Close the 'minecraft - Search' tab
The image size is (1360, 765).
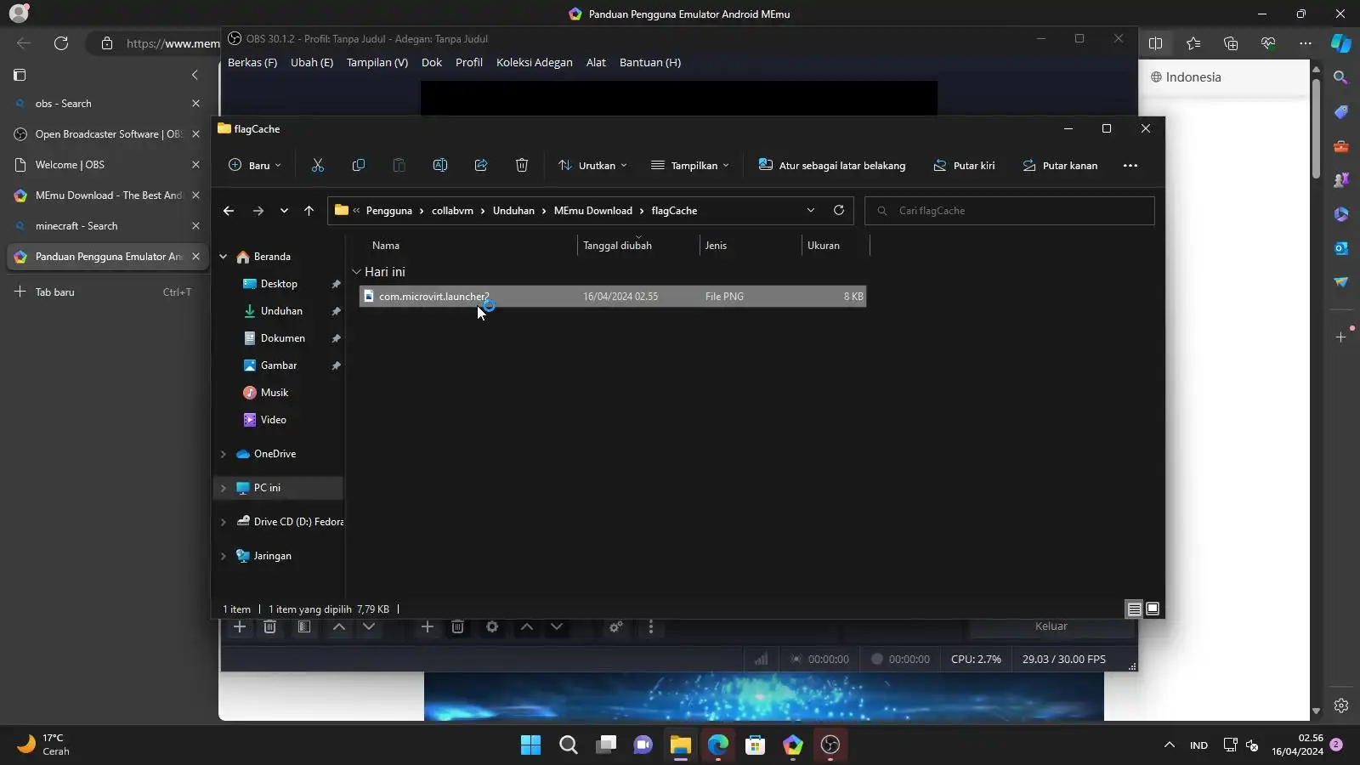(195, 226)
